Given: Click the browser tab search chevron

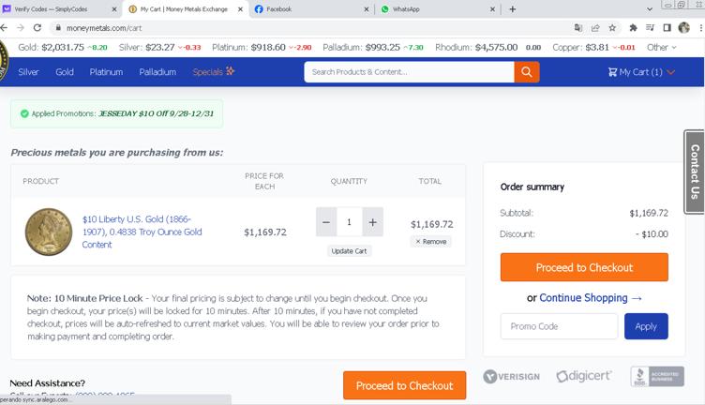Looking at the screenshot, I should pyautogui.click(x=650, y=9).
